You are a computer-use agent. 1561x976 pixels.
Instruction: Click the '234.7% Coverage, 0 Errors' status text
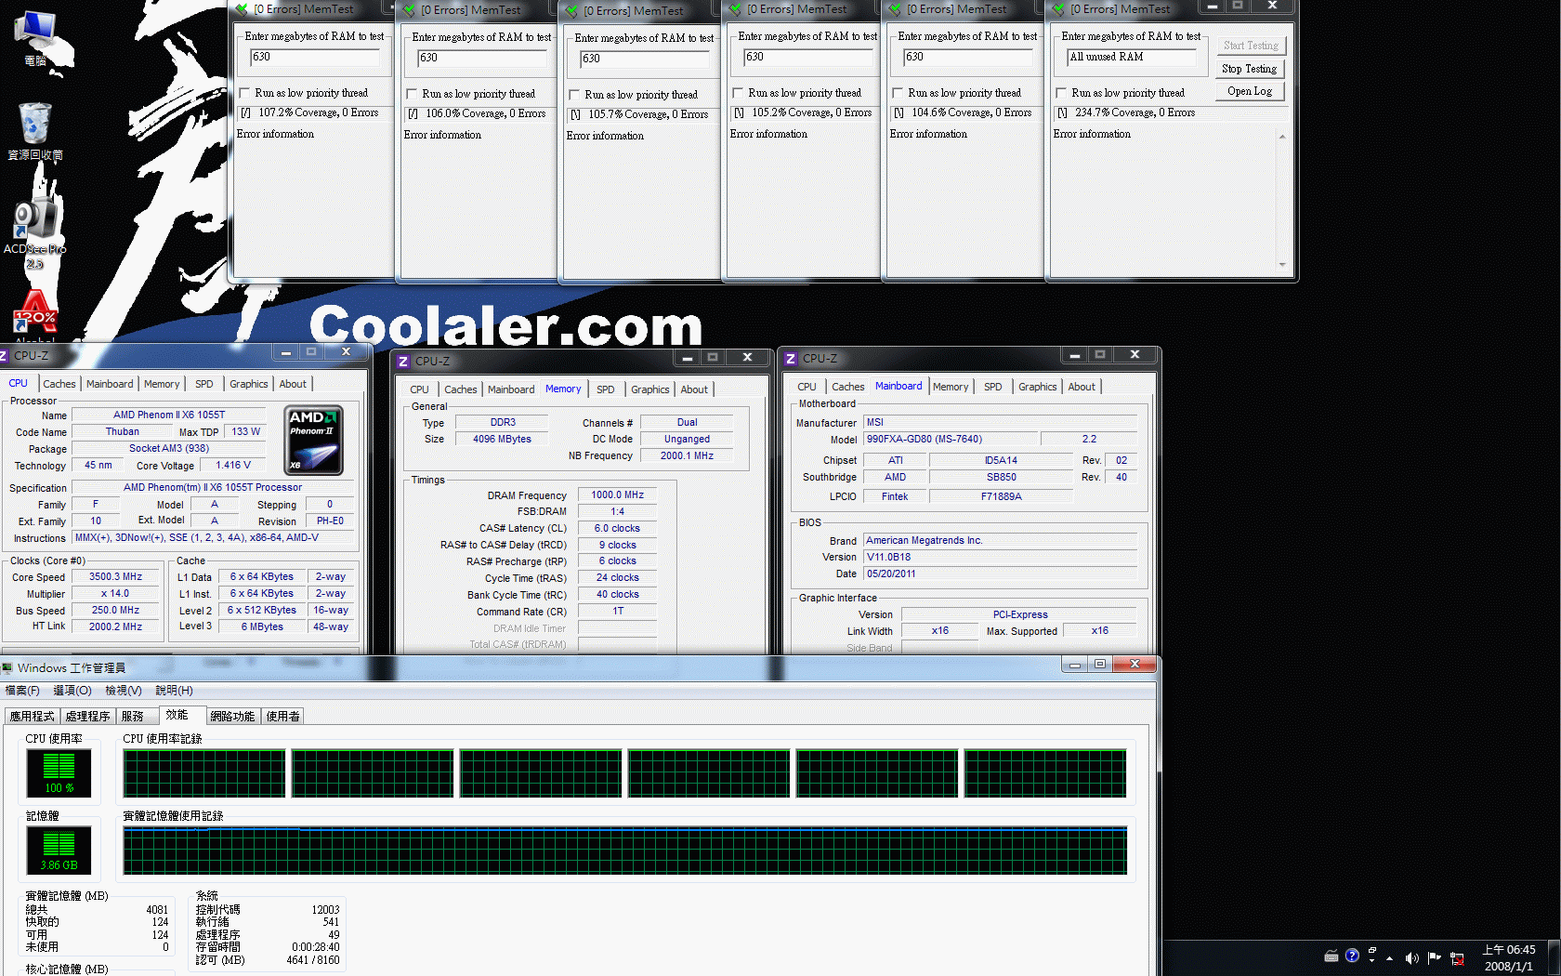(1135, 112)
